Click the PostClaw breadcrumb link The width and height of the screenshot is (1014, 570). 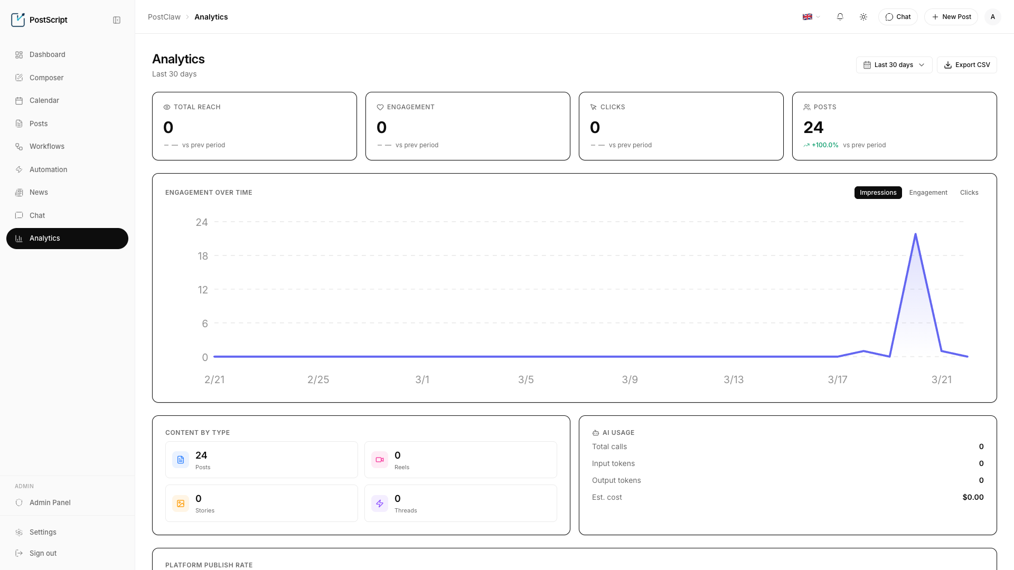[164, 17]
